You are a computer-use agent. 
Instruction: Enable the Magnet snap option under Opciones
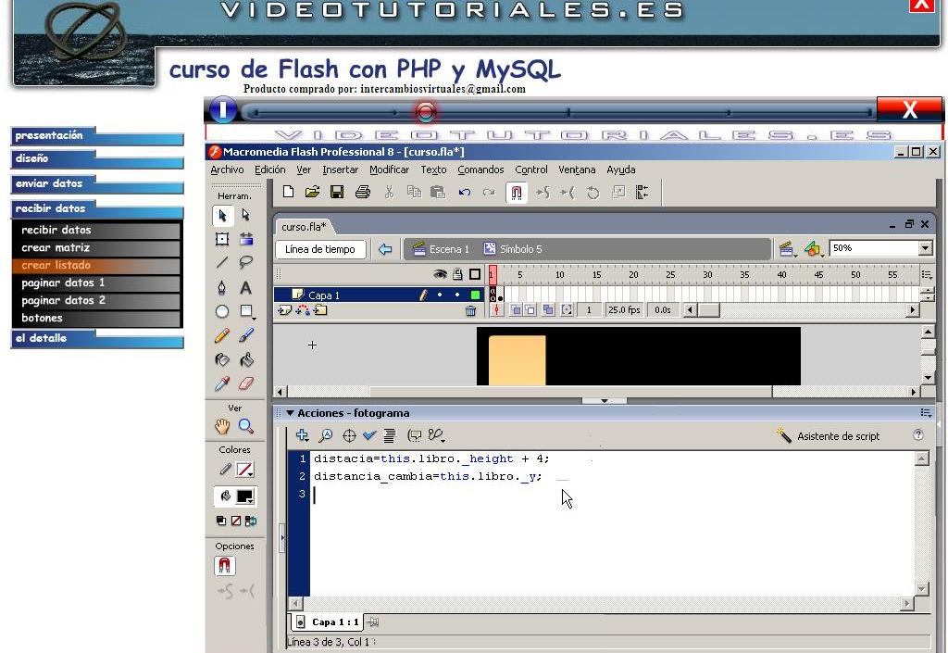click(224, 565)
